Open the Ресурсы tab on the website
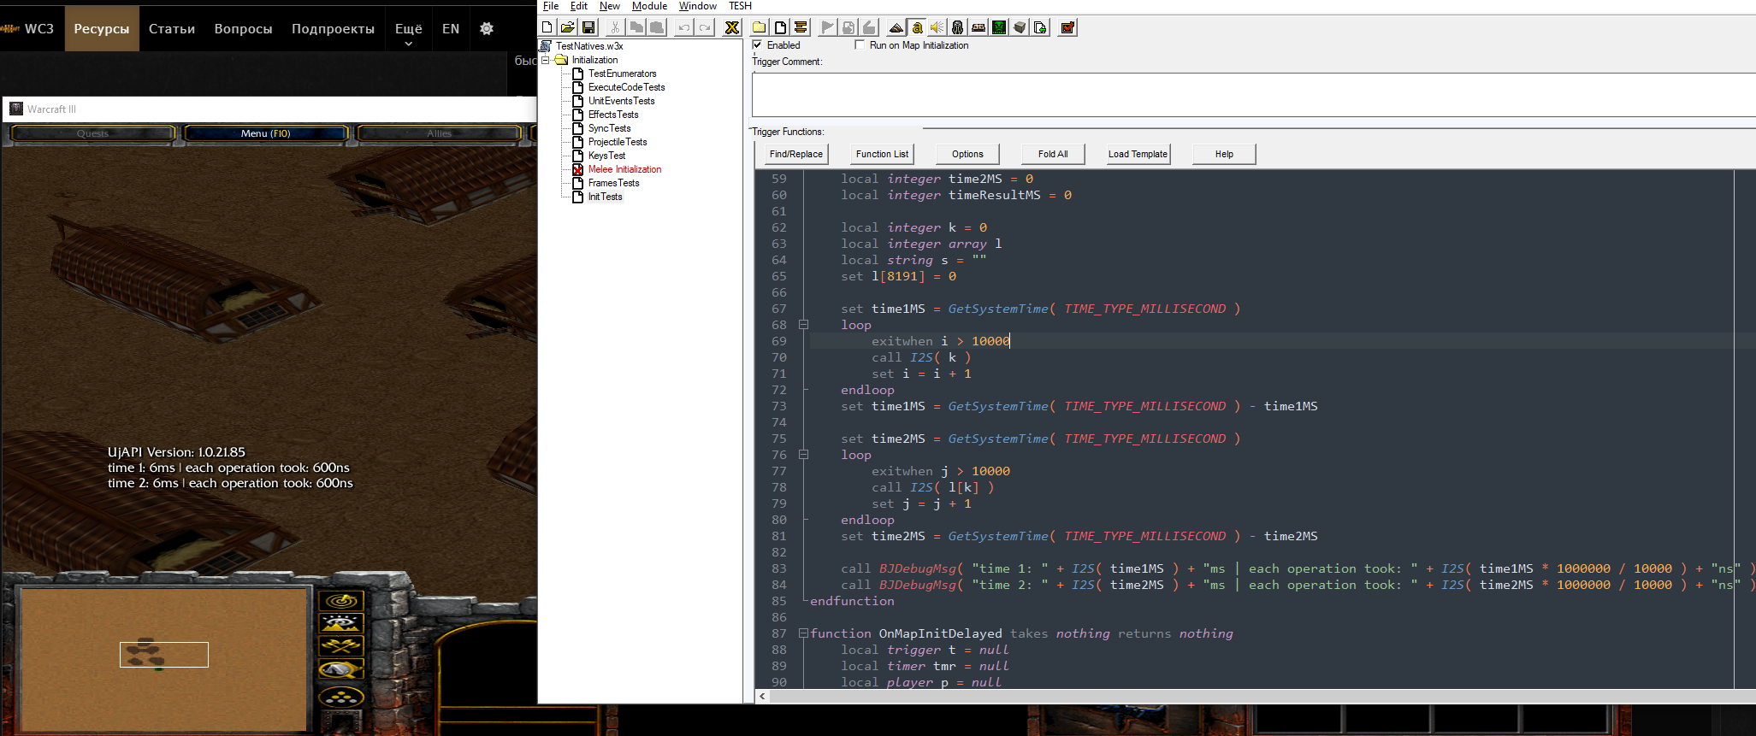This screenshot has width=1756, height=736. click(x=102, y=28)
